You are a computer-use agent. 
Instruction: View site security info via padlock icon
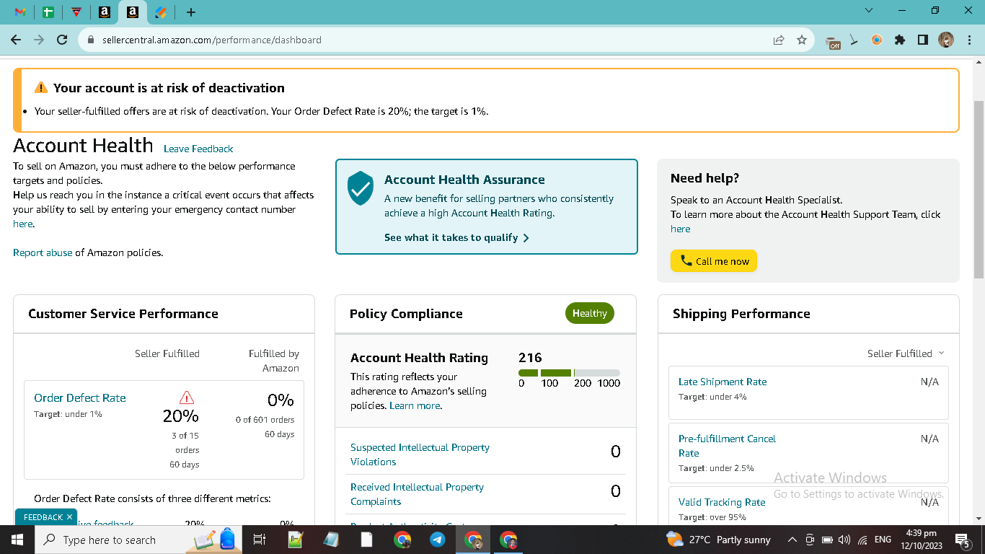coord(91,40)
